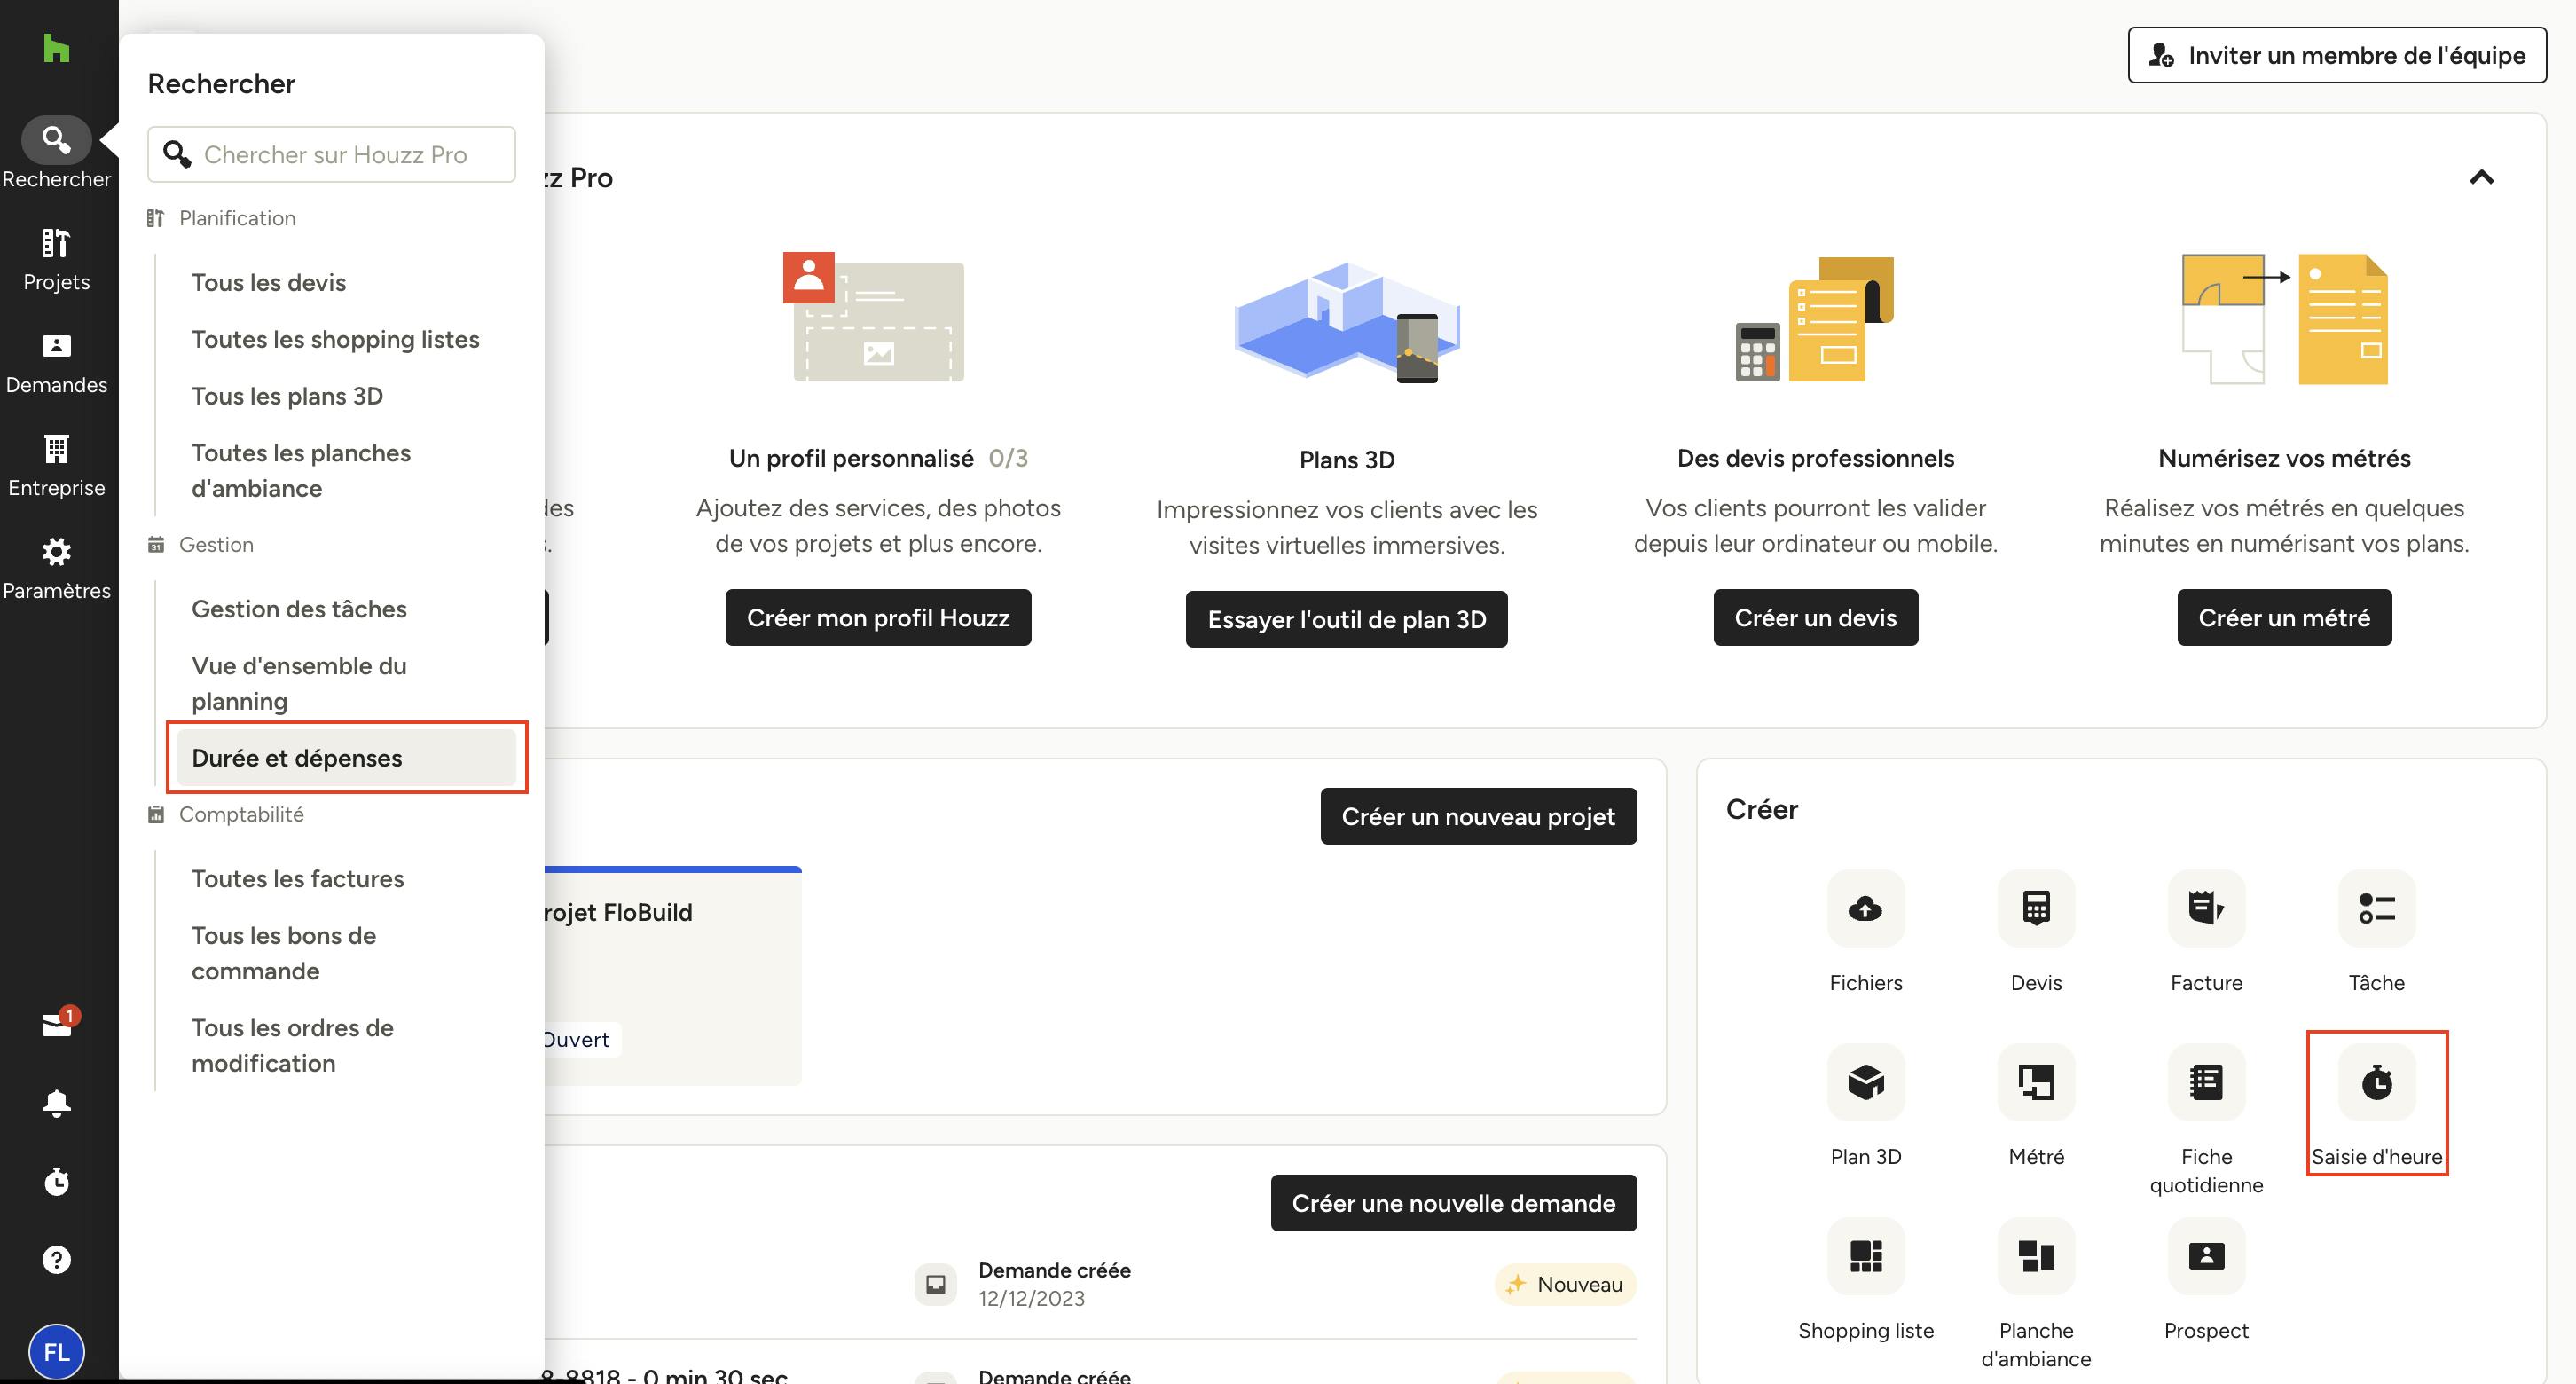This screenshot has height=1384, width=2576.
Task: Open the FL user avatar
Action: [x=57, y=1352]
